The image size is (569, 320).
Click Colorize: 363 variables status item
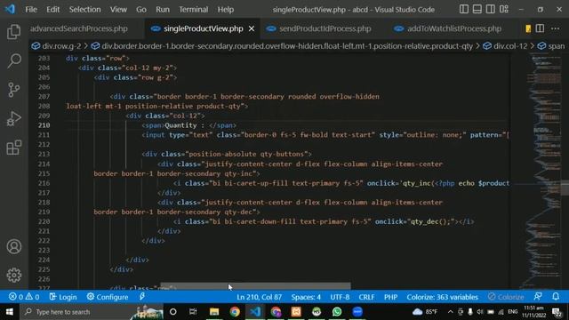click(x=442, y=297)
